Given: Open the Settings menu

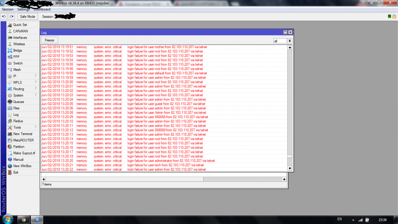Looking at the screenshot, I should [x=23, y=9].
